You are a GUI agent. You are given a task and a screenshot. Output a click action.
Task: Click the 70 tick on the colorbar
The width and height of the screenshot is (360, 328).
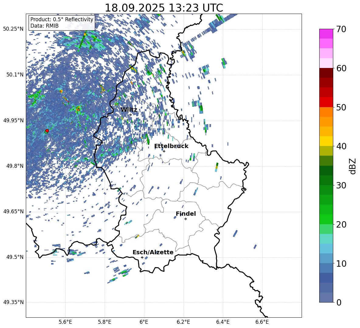(x=341, y=29)
